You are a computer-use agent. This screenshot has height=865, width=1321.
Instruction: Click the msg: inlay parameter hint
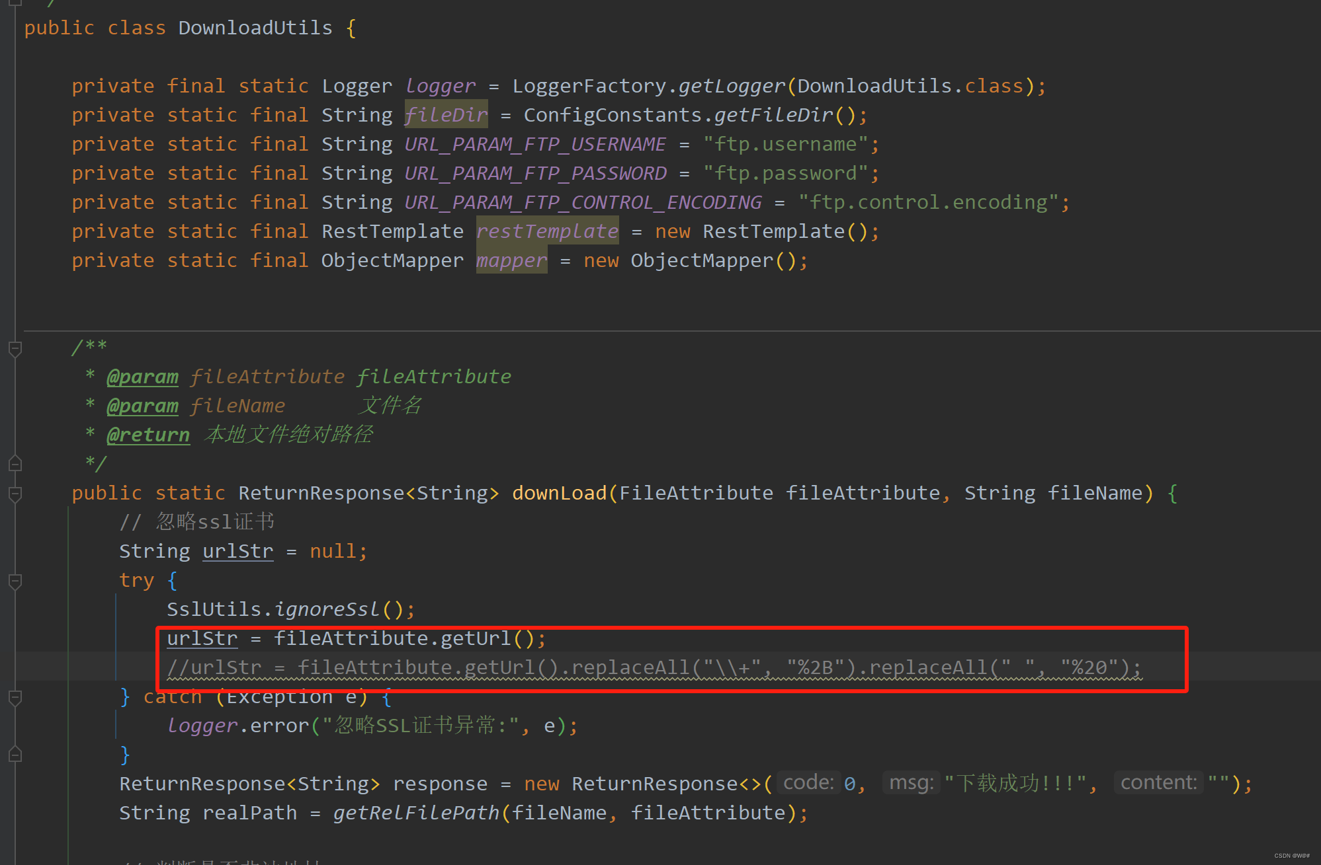click(x=911, y=783)
